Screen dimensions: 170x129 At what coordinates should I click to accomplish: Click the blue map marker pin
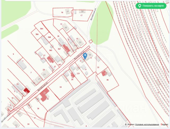(x=85, y=56)
